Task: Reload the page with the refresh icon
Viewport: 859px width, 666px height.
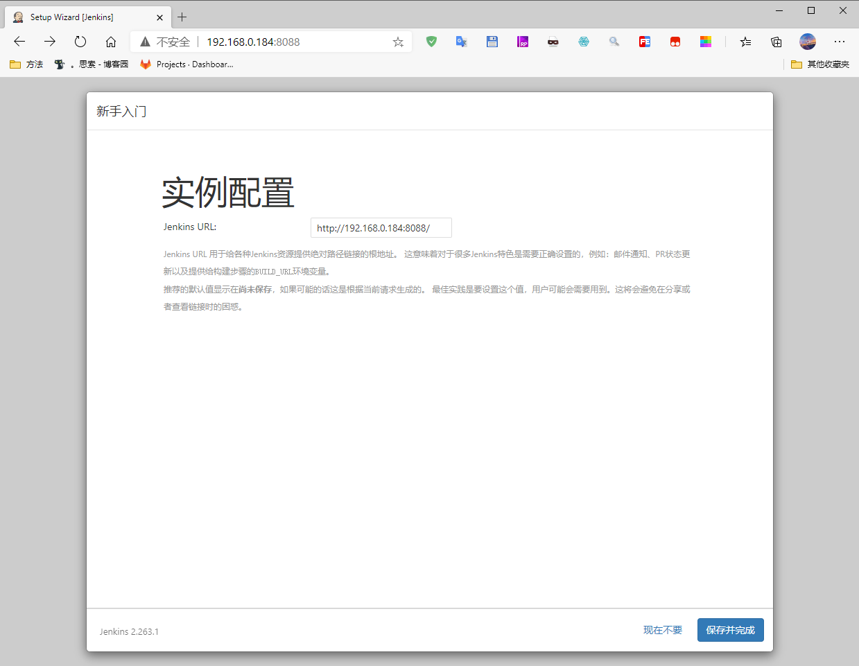Action: pos(80,42)
